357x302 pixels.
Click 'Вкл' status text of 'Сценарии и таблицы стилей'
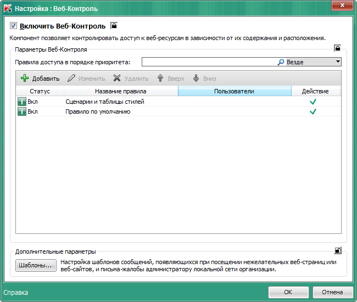coord(32,102)
